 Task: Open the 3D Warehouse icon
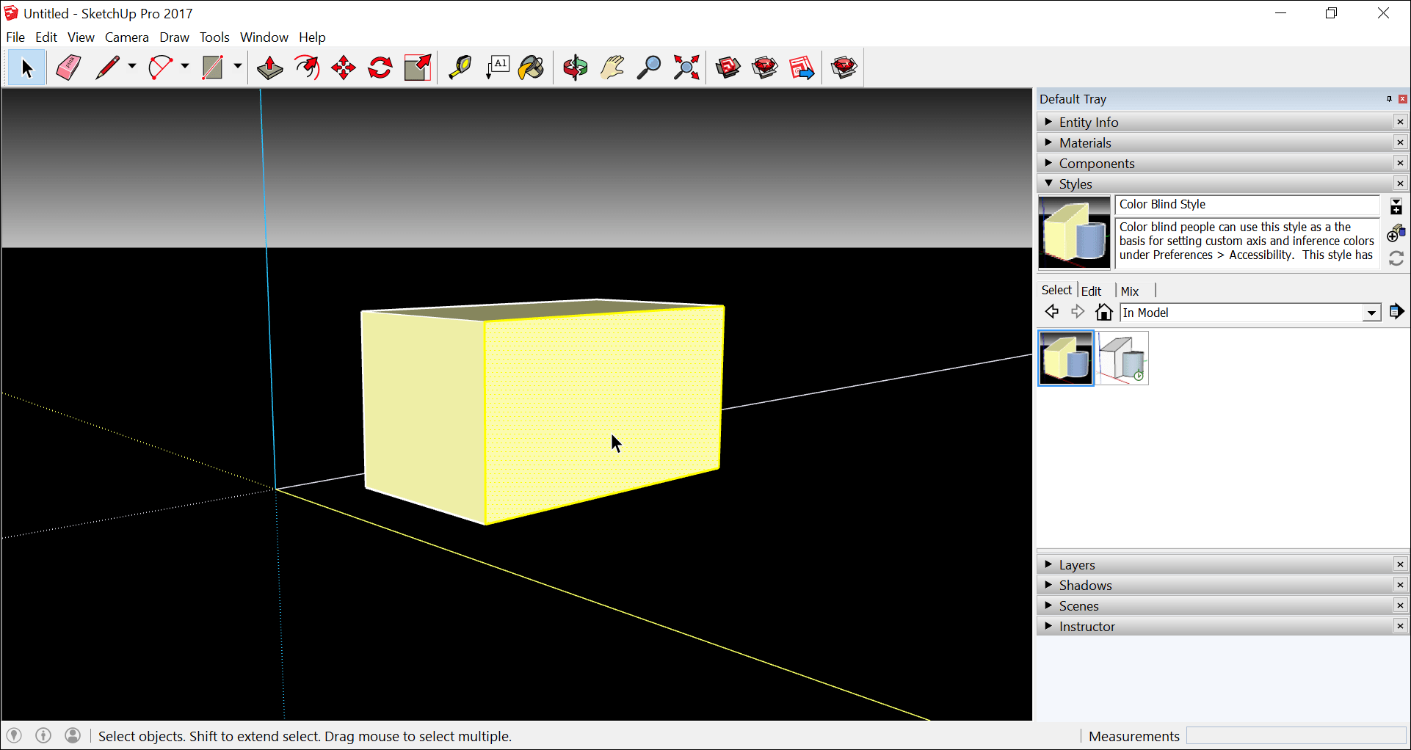pos(728,68)
